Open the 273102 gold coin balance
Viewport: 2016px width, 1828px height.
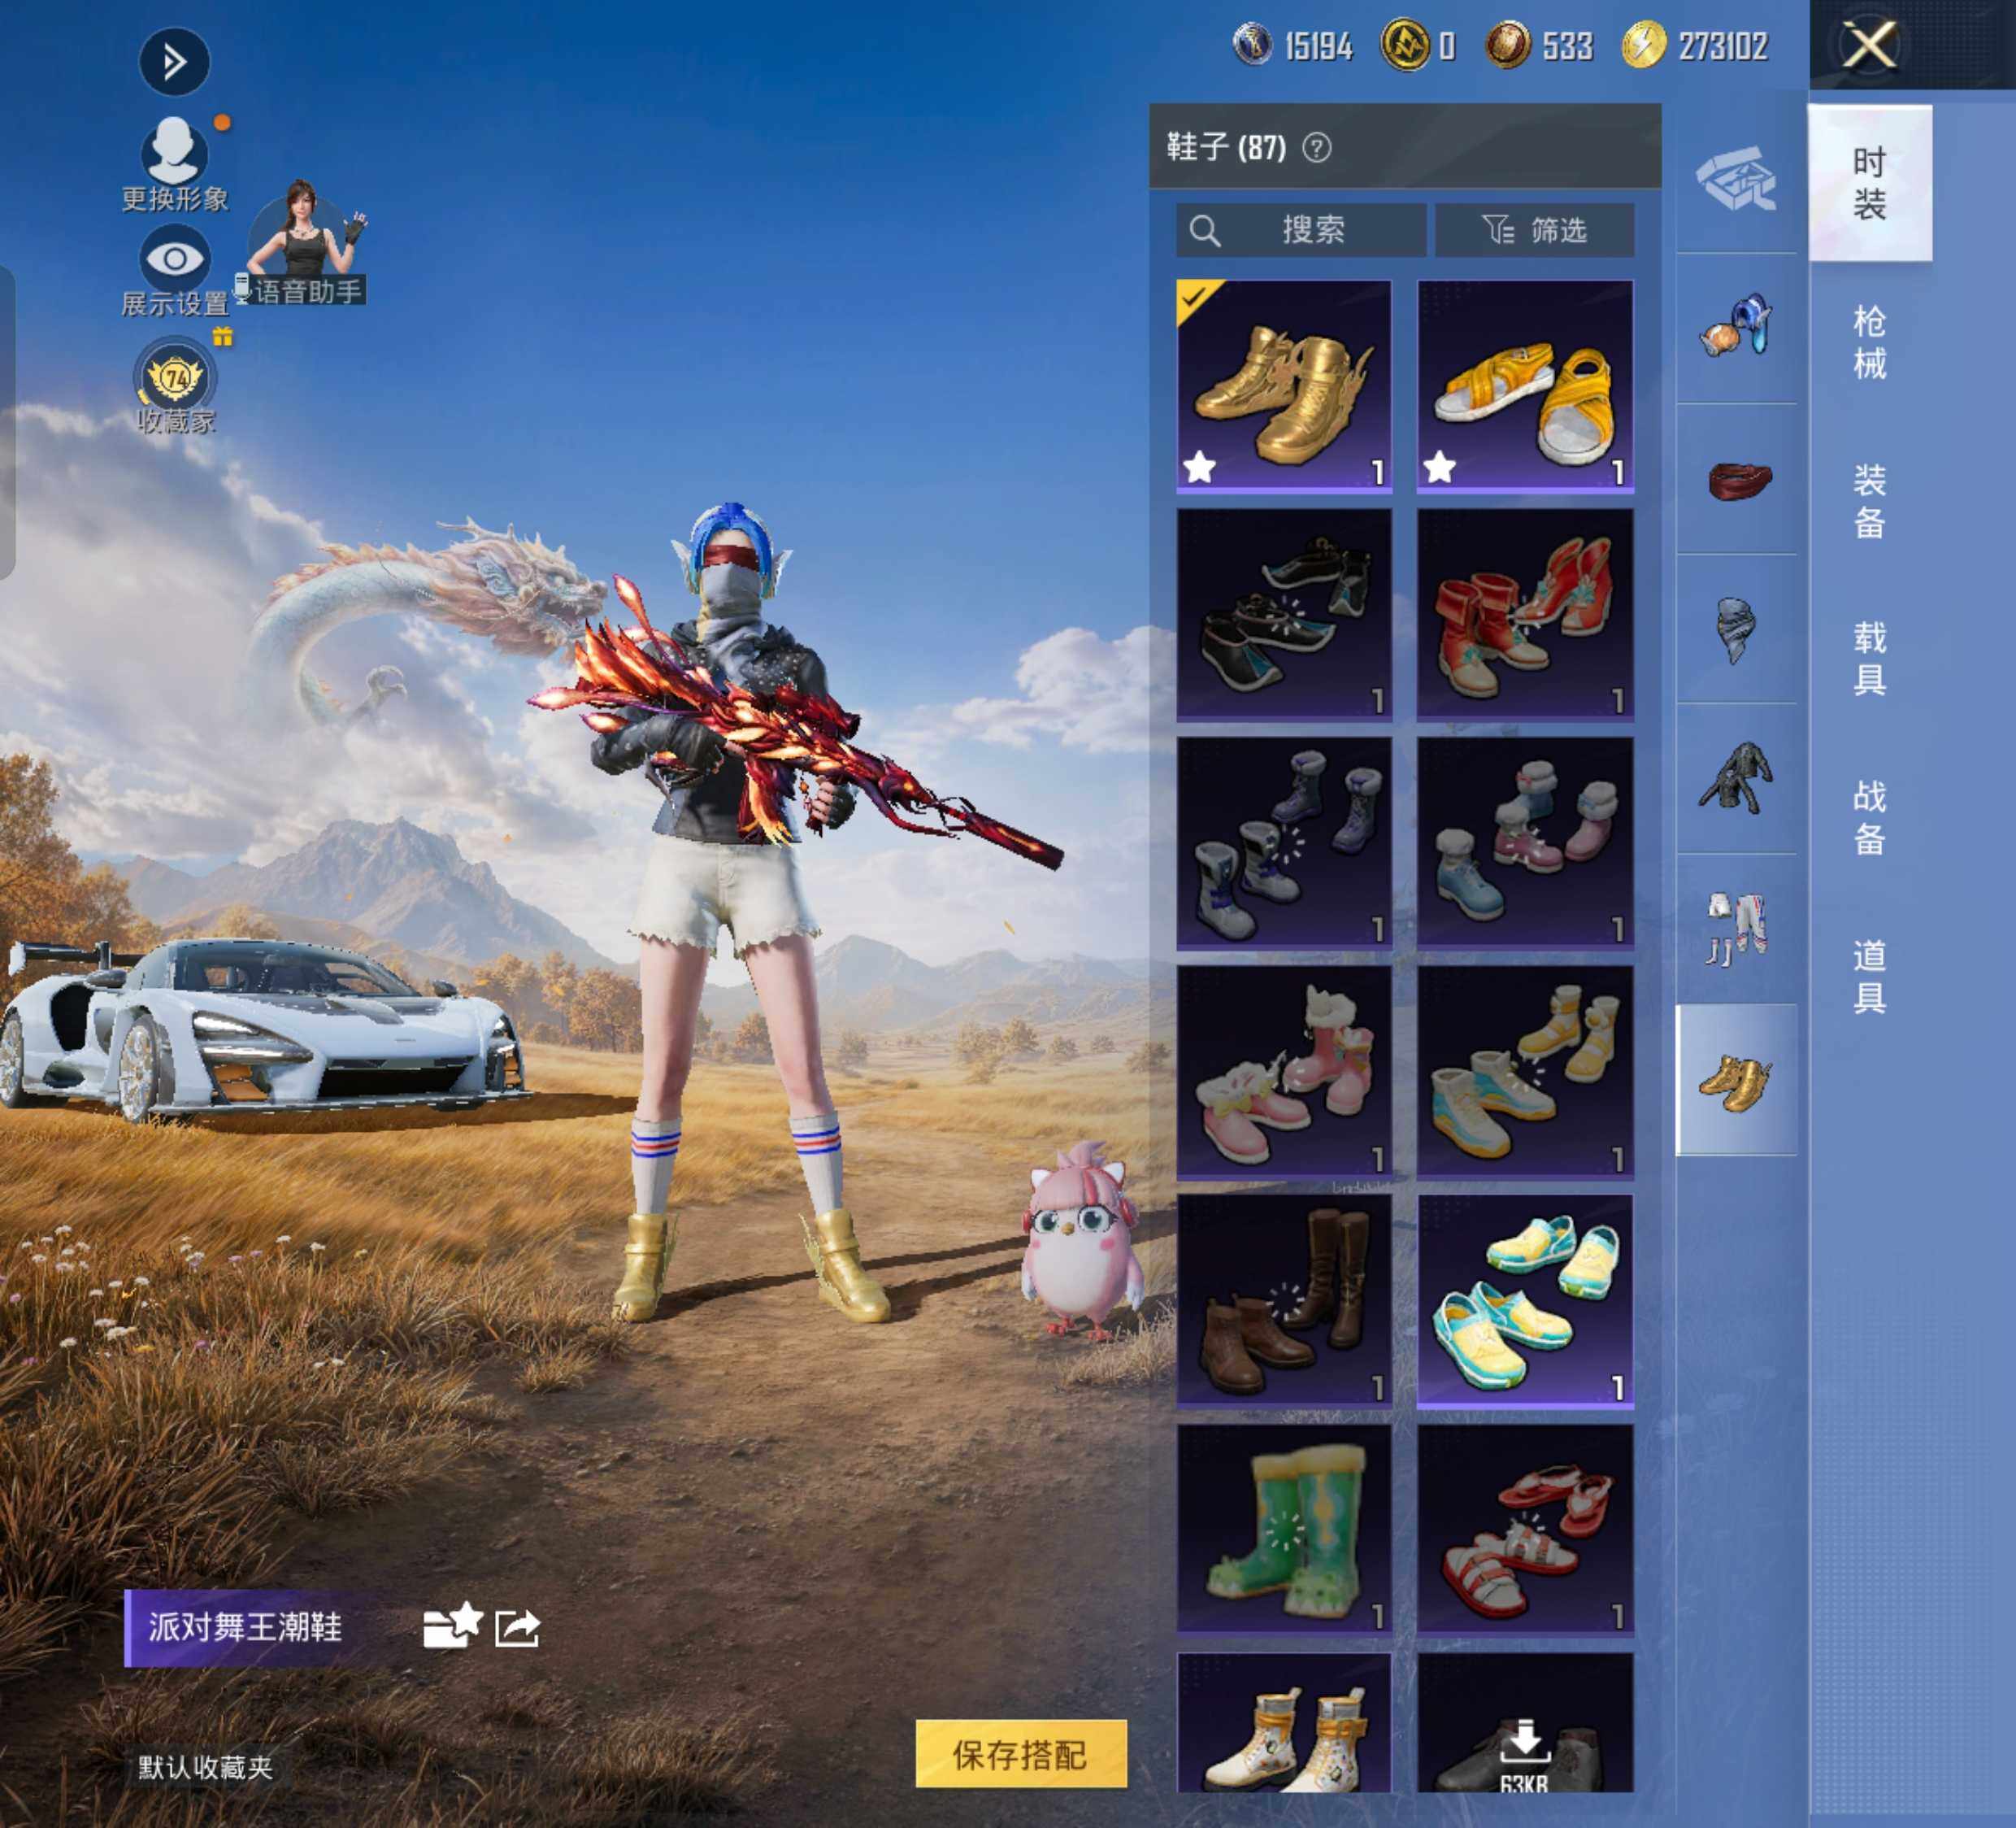[x=1695, y=45]
